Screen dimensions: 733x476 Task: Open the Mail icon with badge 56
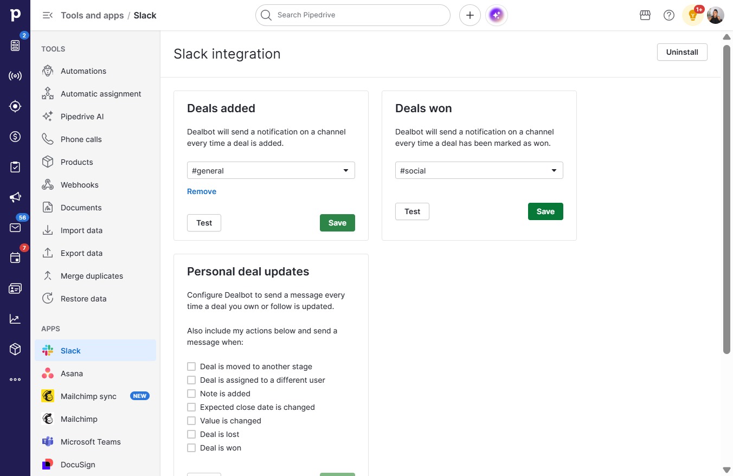(15, 228)
